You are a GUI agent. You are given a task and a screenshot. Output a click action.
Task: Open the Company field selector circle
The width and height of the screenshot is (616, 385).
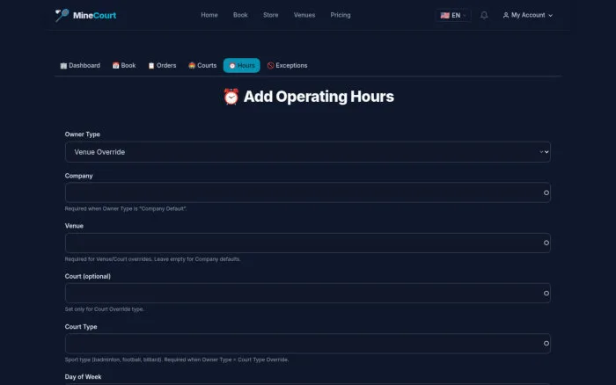(546, 192)
